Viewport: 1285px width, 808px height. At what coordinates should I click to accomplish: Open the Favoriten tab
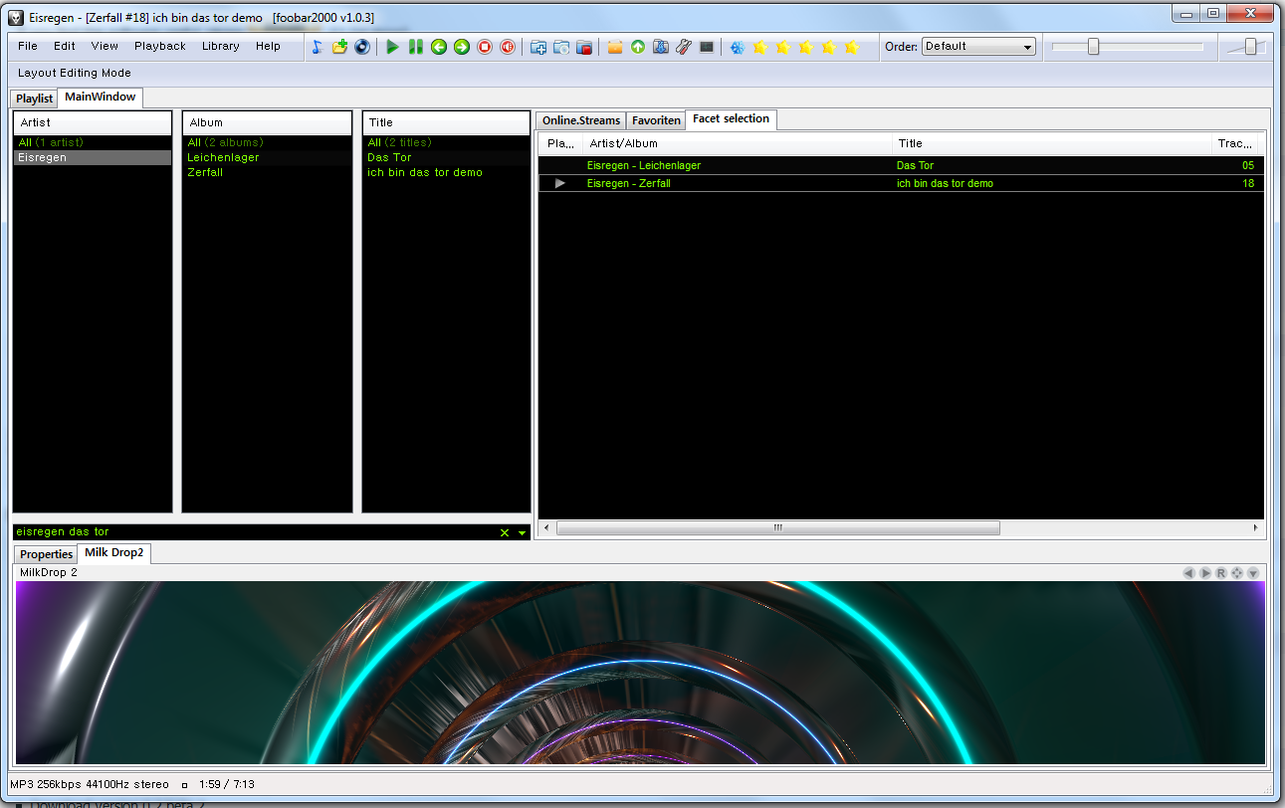tap(657, 120)
